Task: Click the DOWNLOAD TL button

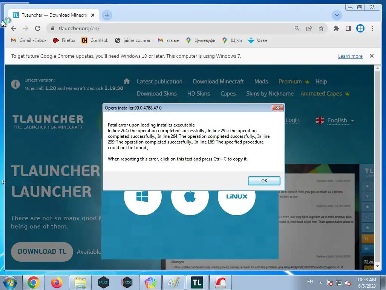Action: click(42, 251)
